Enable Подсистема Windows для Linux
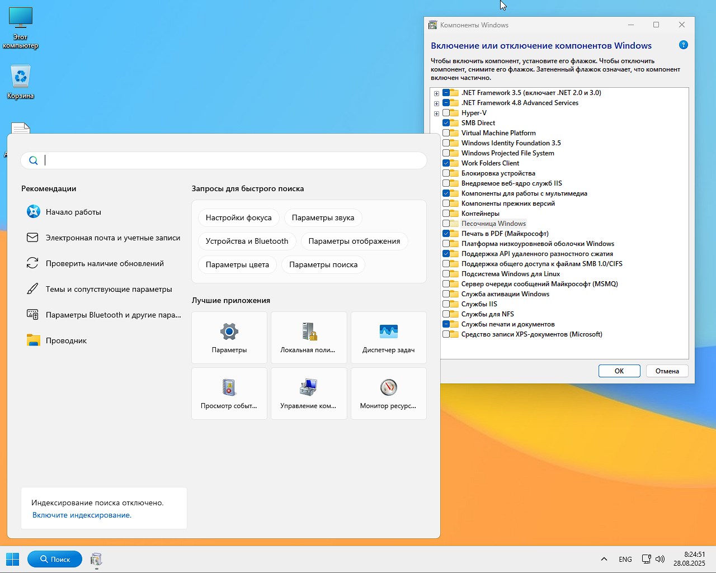Image resolution: width=716 pixels, height=573 pixels. (x=446, y=274)
